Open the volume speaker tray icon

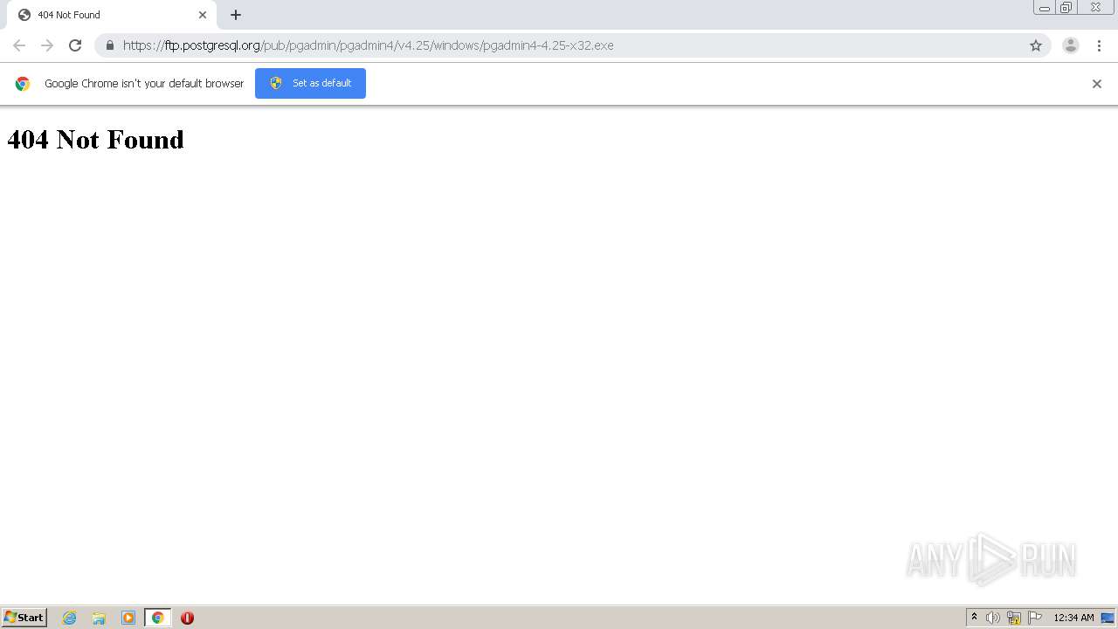click(993, 618)
